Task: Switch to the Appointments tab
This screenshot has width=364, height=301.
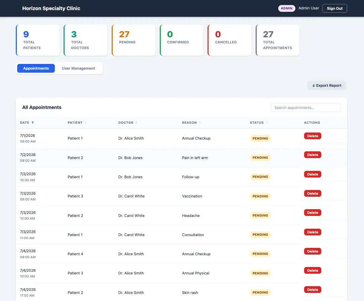Action: pos(36,68)
